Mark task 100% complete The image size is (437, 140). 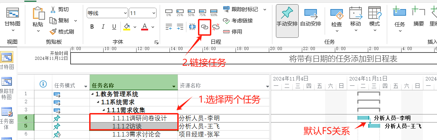coord(213,13)
